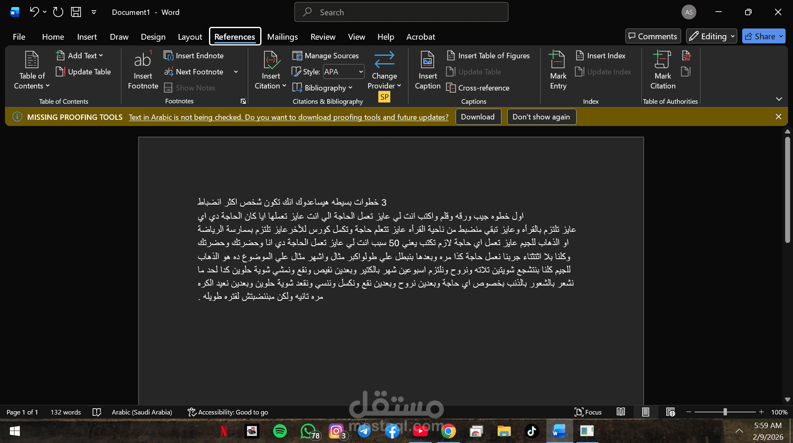Expand the Next Footnote arrow menu
Image resolution: width=793 pixels, height=443 pixels.
[236, 71]
